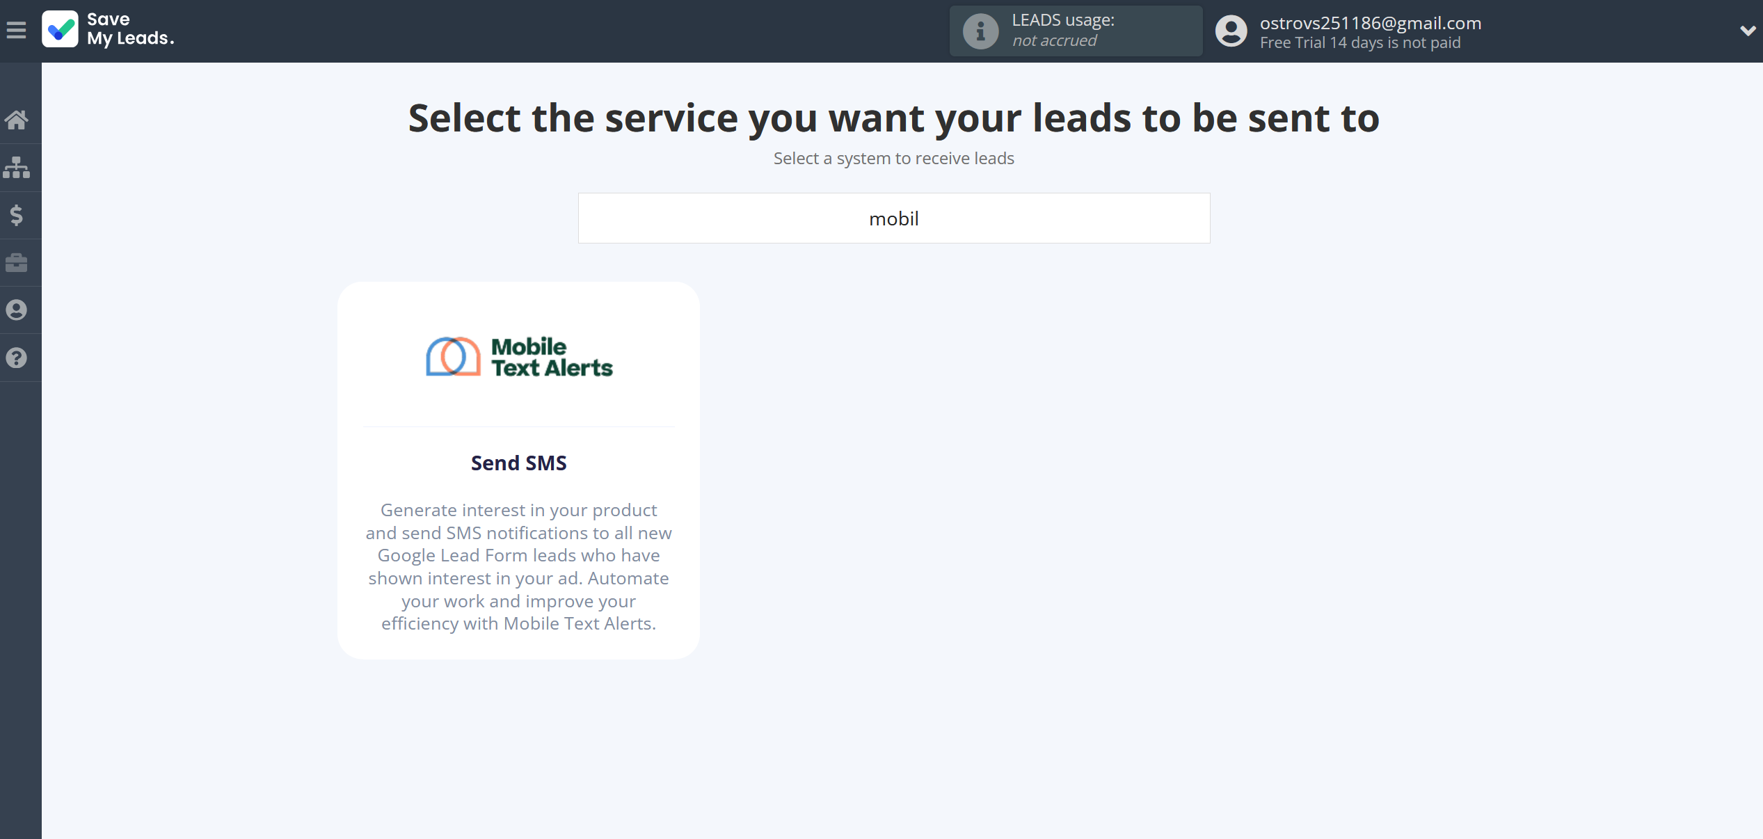This screenshot has width=1763, height=839.
Task: Click the Mobile Text Alerts card description
Action: tap(519, 566)
